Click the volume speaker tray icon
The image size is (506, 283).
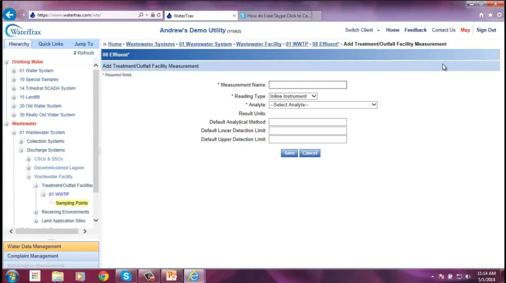(468, 277)
